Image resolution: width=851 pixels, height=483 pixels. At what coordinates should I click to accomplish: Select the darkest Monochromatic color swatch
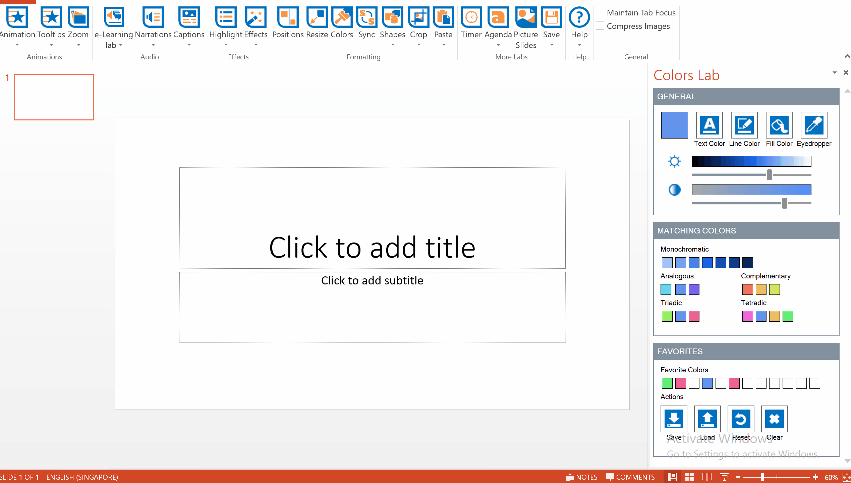(x=747, y=262)
